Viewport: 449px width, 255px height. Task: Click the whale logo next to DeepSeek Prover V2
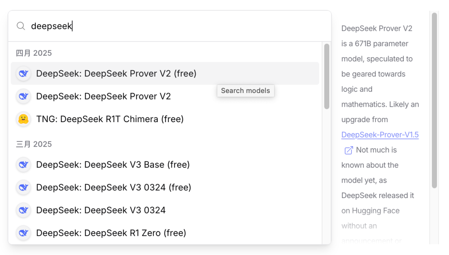(23, 96)
